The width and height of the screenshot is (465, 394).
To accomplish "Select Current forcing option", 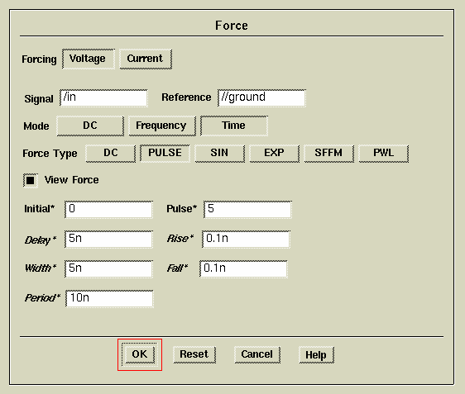I will coord(146,59).
